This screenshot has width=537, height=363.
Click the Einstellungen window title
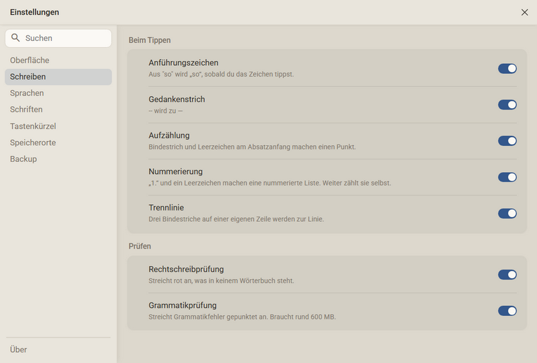pos(34,12)
